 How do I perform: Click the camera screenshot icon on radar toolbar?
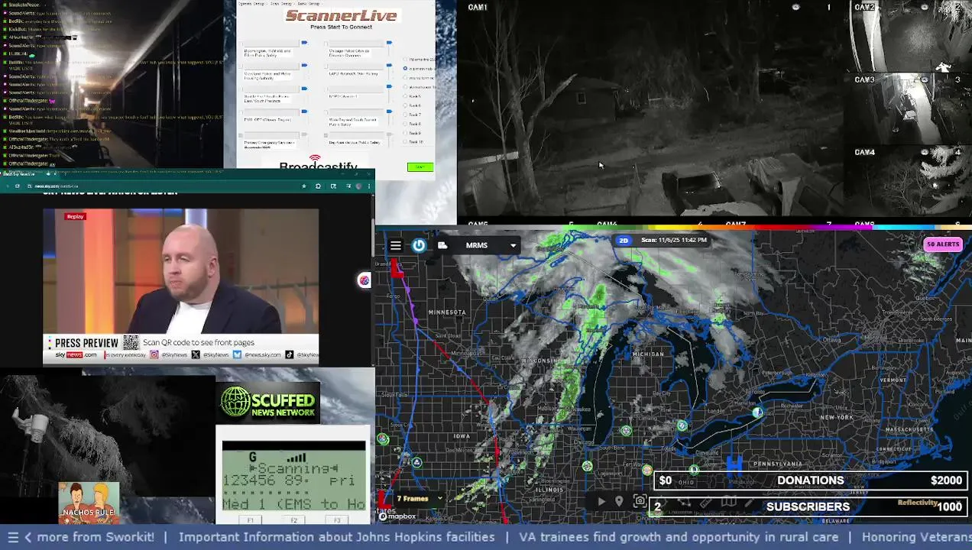[x=640, y=501]
